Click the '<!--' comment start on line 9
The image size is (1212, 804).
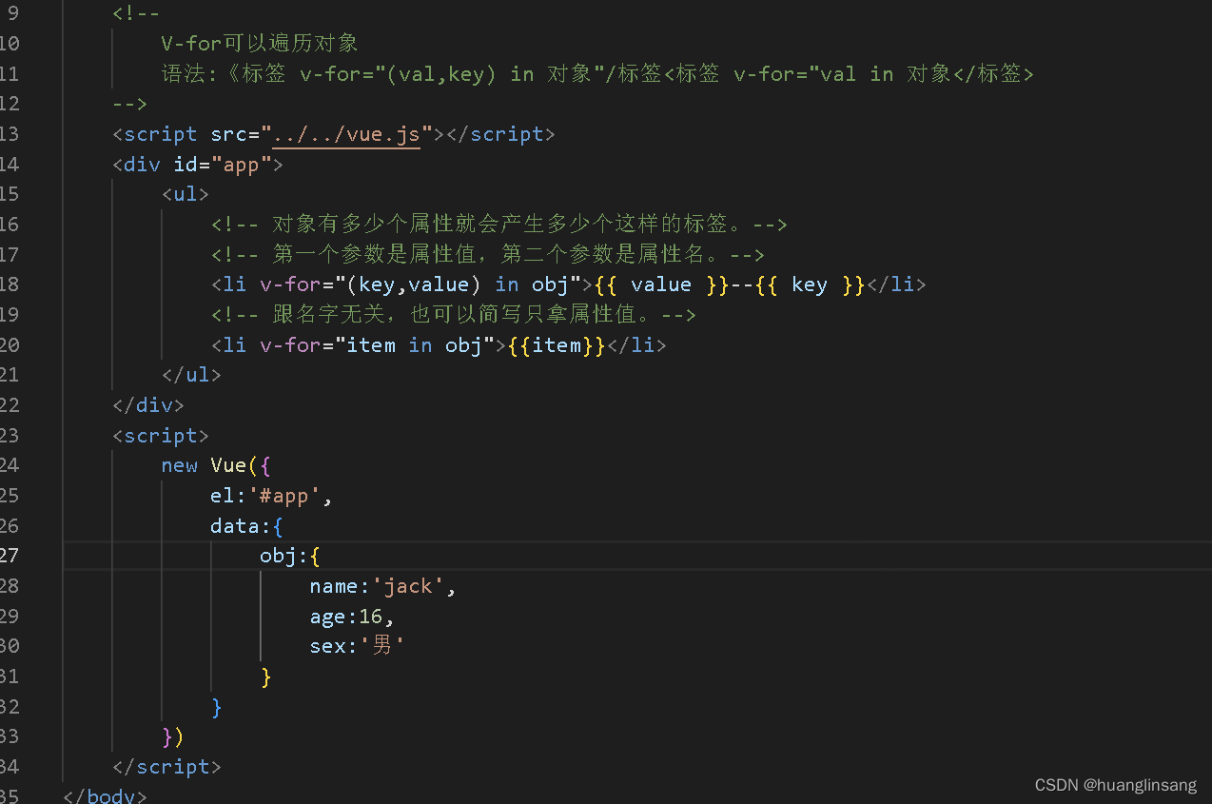click(x=136, y=14)
